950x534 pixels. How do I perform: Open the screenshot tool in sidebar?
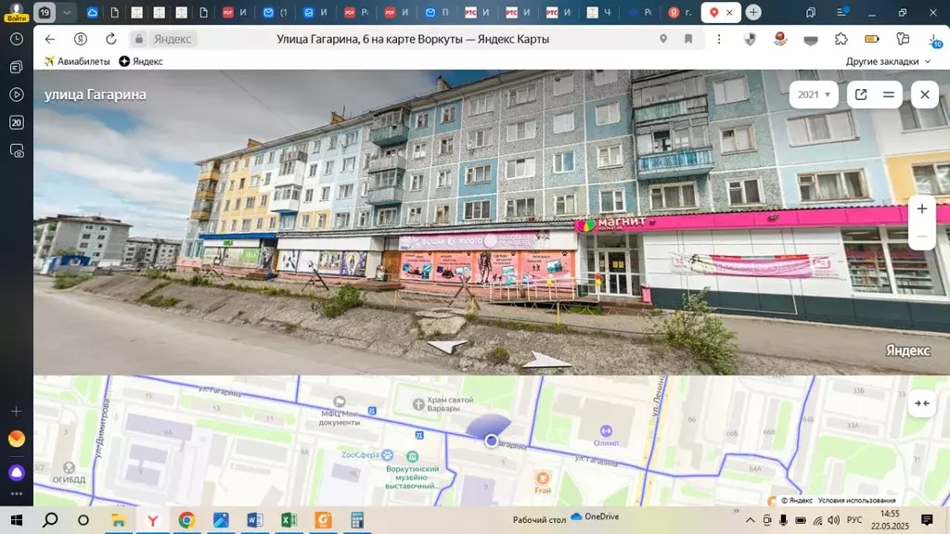[x=17, y=151]
